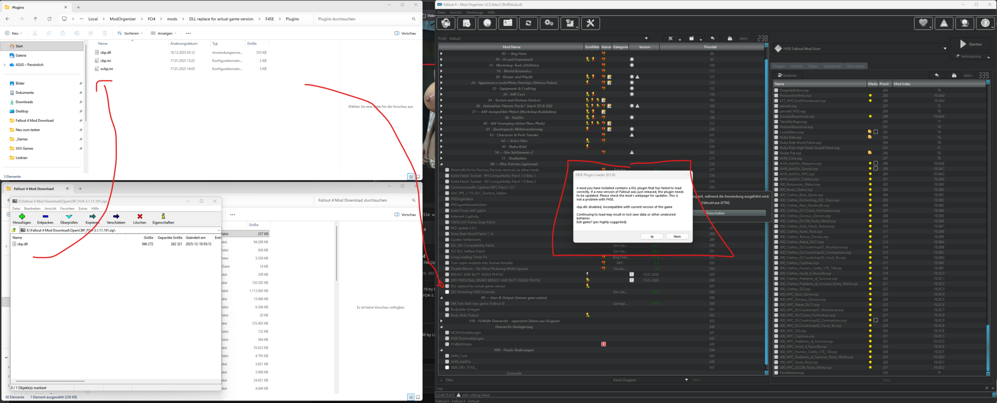997x403 pixels.
Task: Click details view icon at Plugins window bottom
Action: 411,177
